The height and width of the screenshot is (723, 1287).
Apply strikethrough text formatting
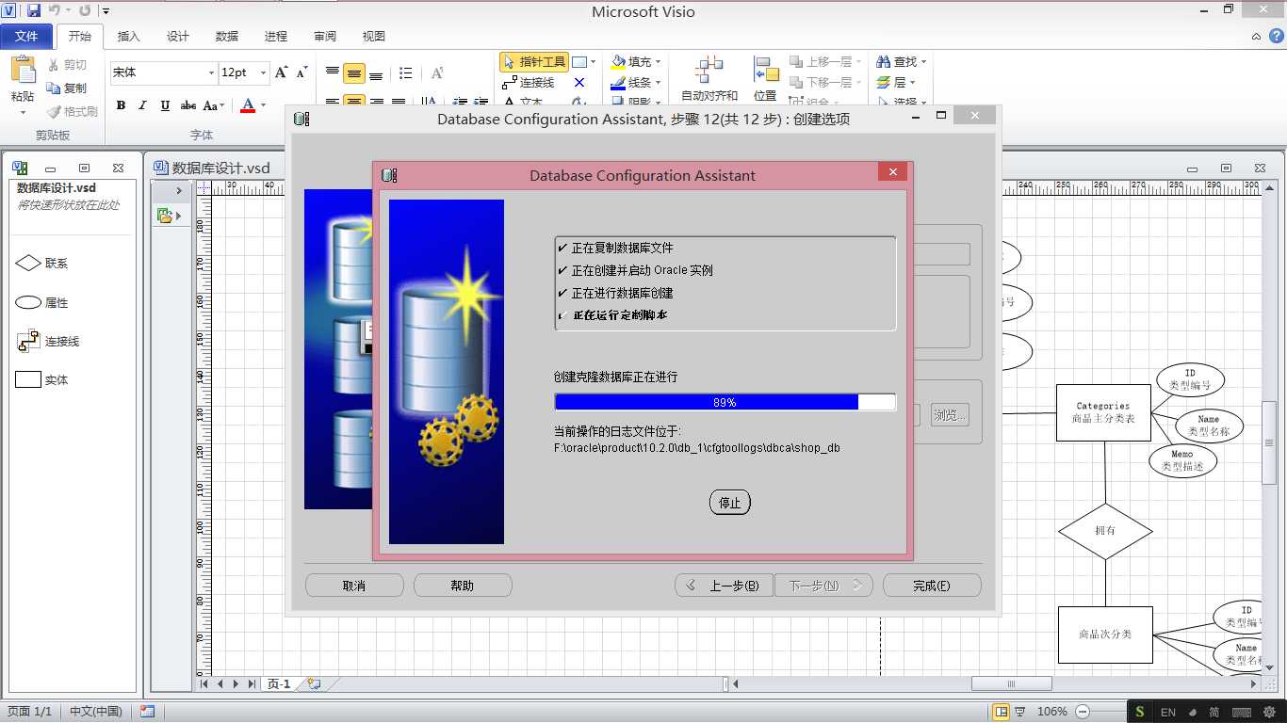188,105
